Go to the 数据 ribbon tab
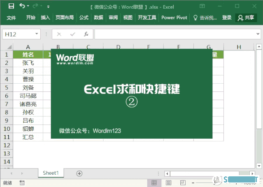The image size is (263, 187). coord(98,18)
